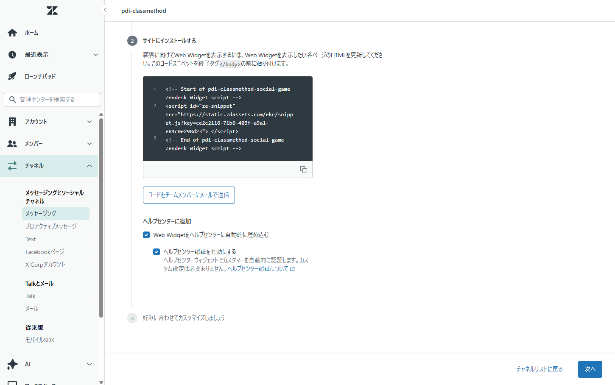Collapse the sidebar with the chevron button
Viewport: 615px width, 385px height.
click(105, 10)
